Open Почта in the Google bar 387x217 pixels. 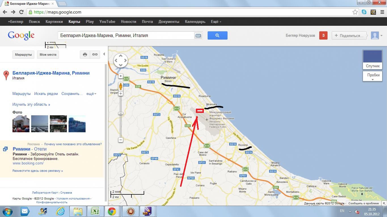[x=147, y=22]
